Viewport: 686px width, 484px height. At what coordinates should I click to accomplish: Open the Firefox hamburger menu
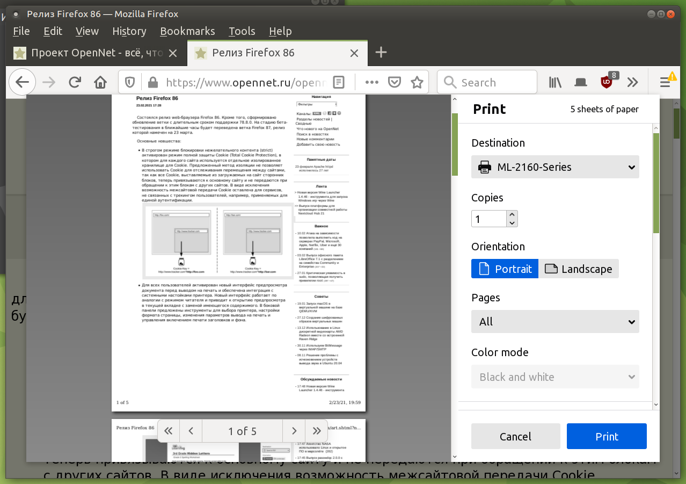coord(665,82)
